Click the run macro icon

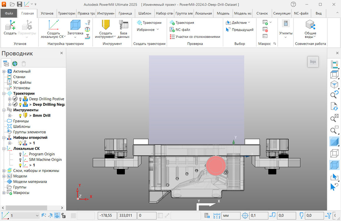coord(265,22)
